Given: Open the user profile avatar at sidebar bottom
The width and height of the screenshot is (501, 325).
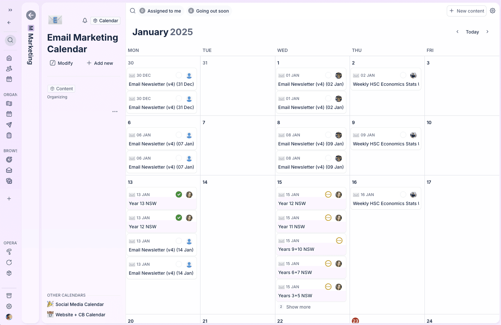Looking at the screenshot, I should (x=9, y=317).
